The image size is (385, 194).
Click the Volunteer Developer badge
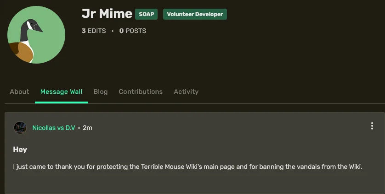(195, 14)
